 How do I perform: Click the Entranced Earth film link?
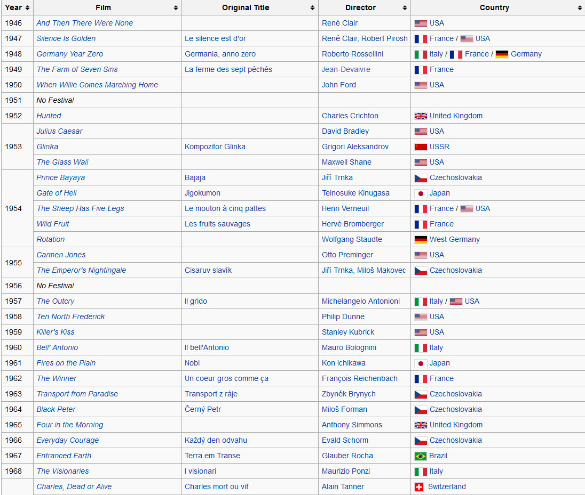coord(64,456)
